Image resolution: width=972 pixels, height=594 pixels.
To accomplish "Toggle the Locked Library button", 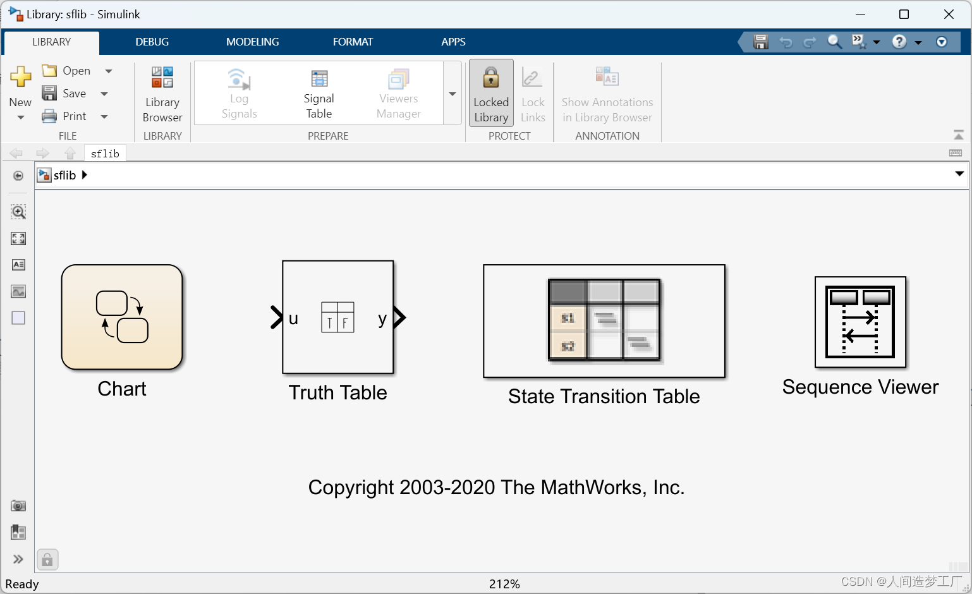I will pos(491,94).
